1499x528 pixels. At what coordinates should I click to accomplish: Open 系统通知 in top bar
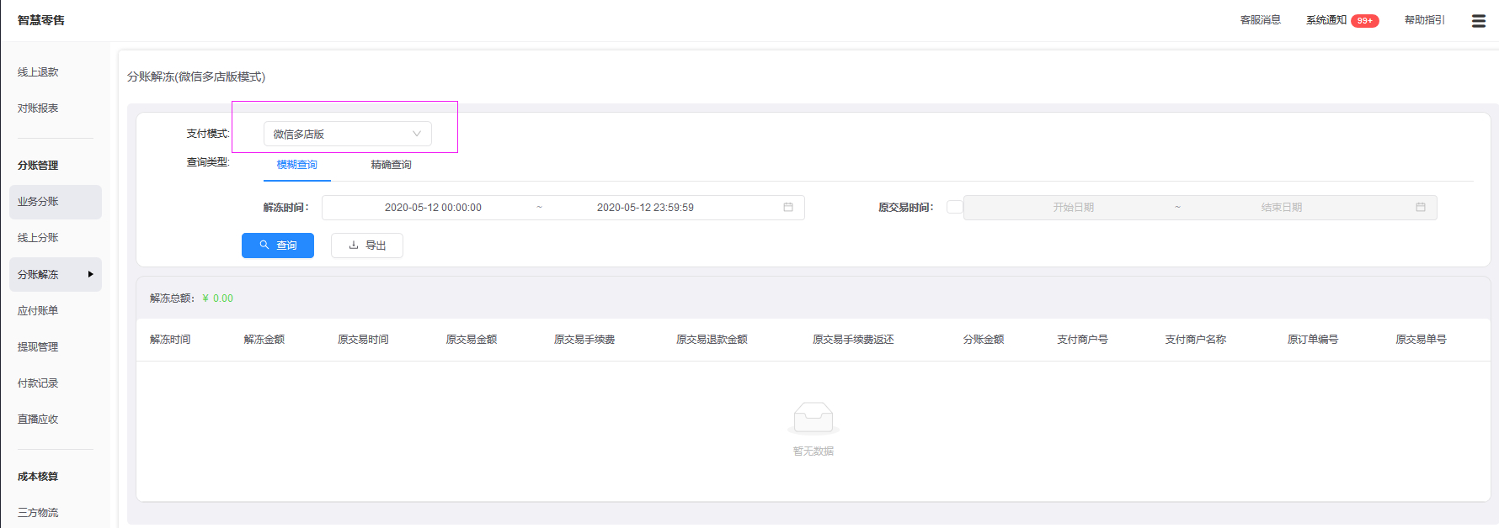[1326, 20]
